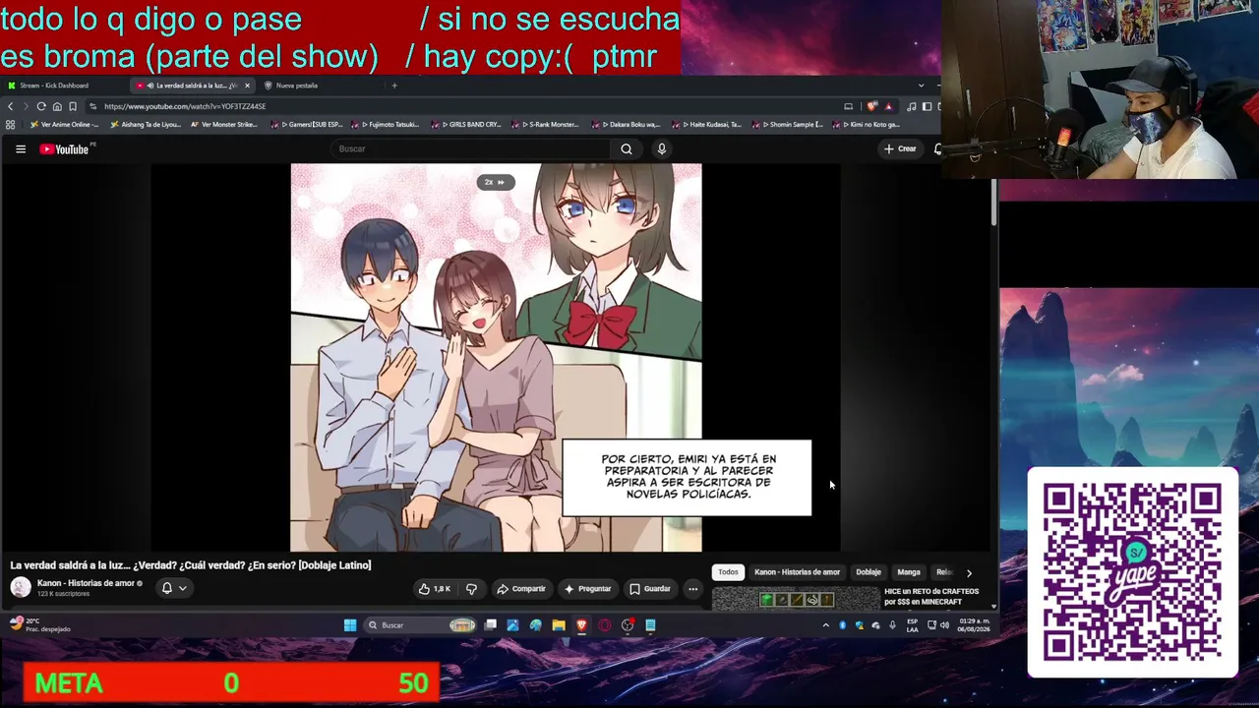Select the Manga filter chip
The height and width of the screenshot is (708, 1259).
tap(909, 572)
